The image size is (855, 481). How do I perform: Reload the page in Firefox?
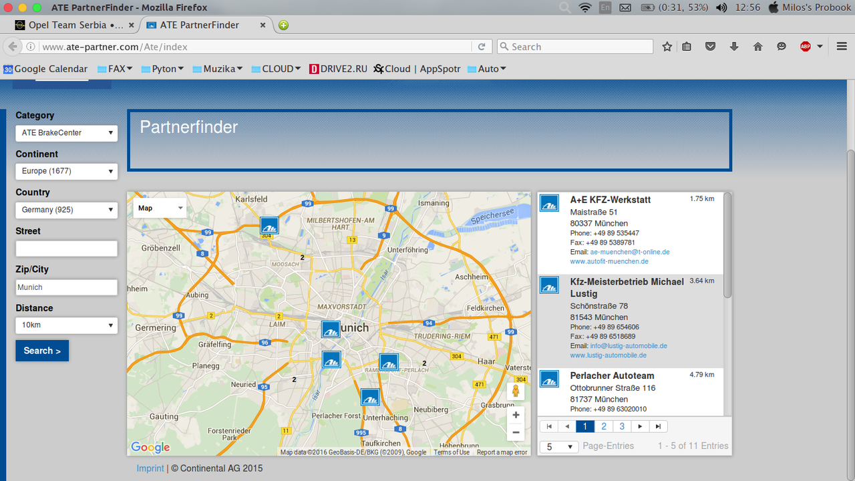481,47
